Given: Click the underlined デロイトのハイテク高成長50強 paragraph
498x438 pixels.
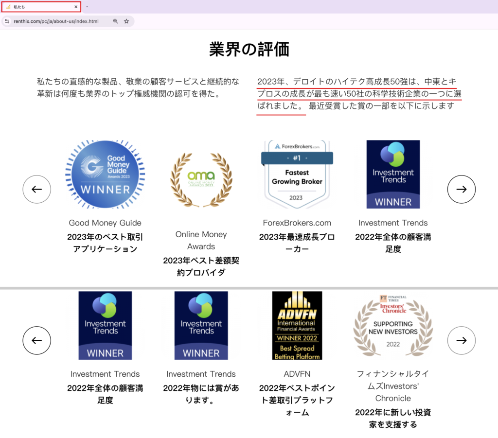Looking at the screenshot, I should 359,94.
